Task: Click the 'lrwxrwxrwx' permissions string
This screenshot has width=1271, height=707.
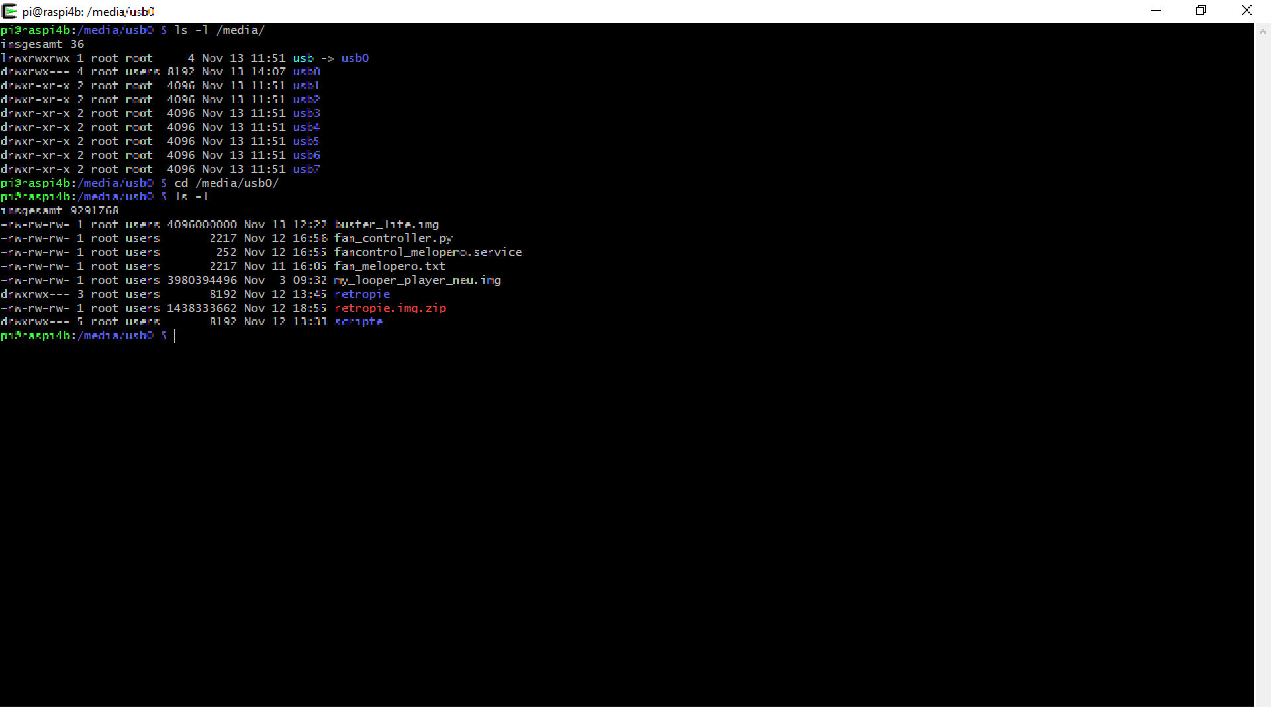Action: click(34, 58)
